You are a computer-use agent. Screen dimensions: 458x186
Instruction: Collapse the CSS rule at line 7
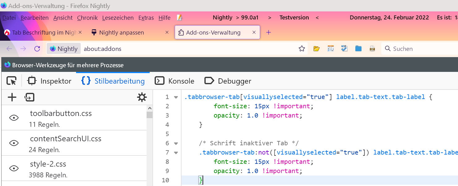[x=176, y=153]
